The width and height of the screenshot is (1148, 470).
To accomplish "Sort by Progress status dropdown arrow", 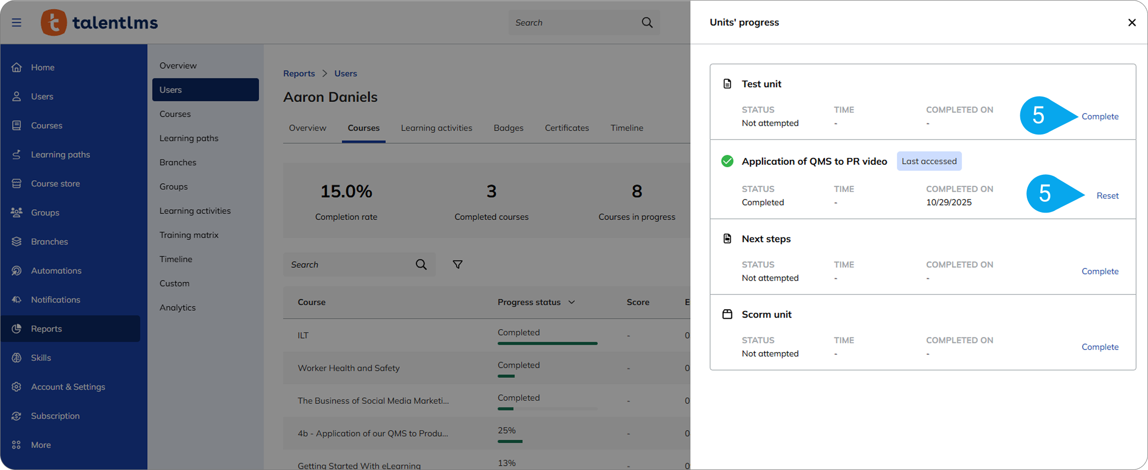I will tap(572, 302).
